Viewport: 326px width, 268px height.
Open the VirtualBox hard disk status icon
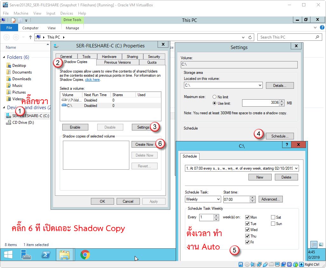[x=241, y=264]
